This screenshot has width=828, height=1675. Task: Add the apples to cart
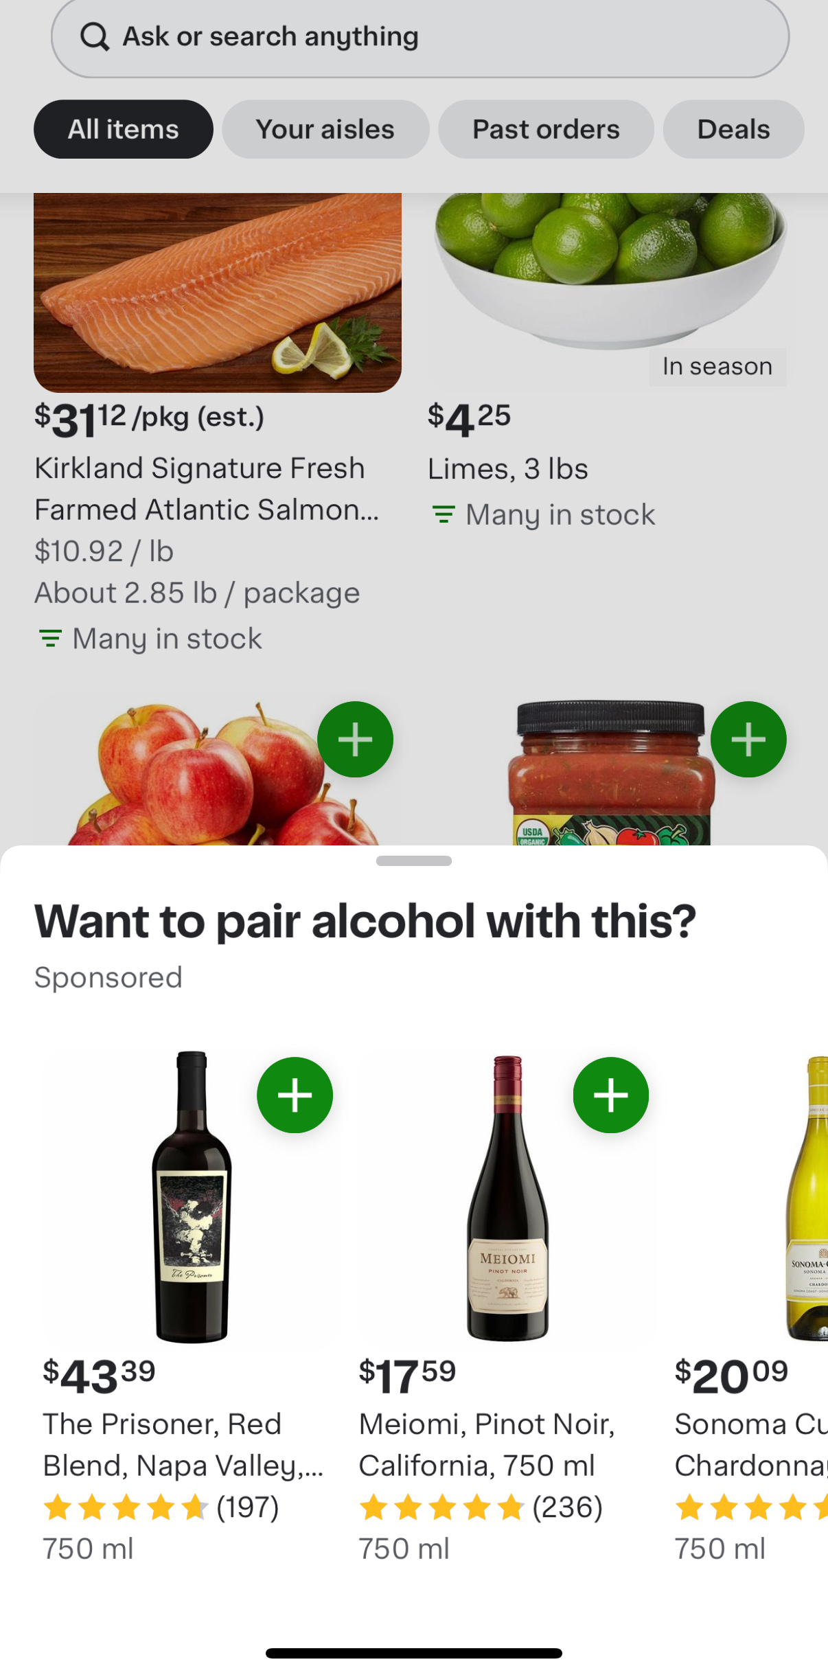355,740
